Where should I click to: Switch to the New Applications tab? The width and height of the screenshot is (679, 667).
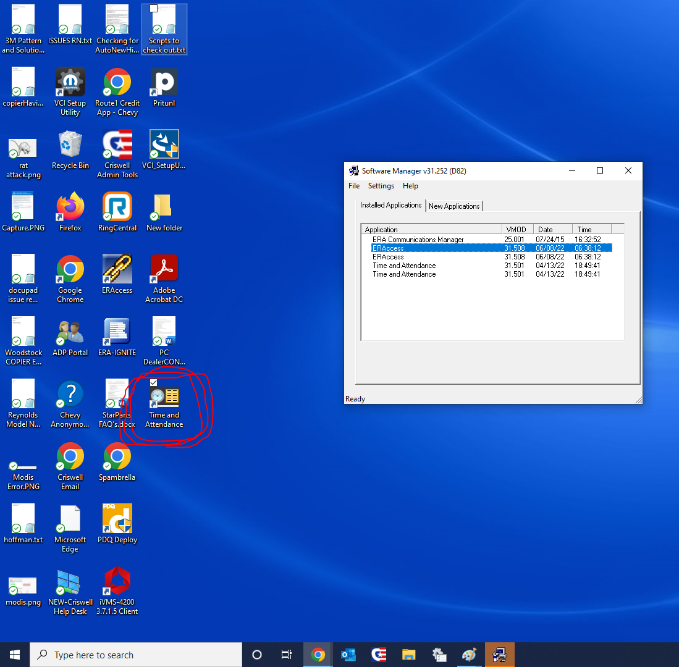pyautogui.click(x=454, y=206)
